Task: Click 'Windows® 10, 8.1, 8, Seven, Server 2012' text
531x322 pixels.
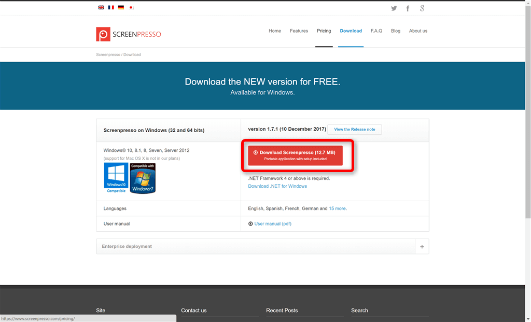Action: (x=146, y=150)
